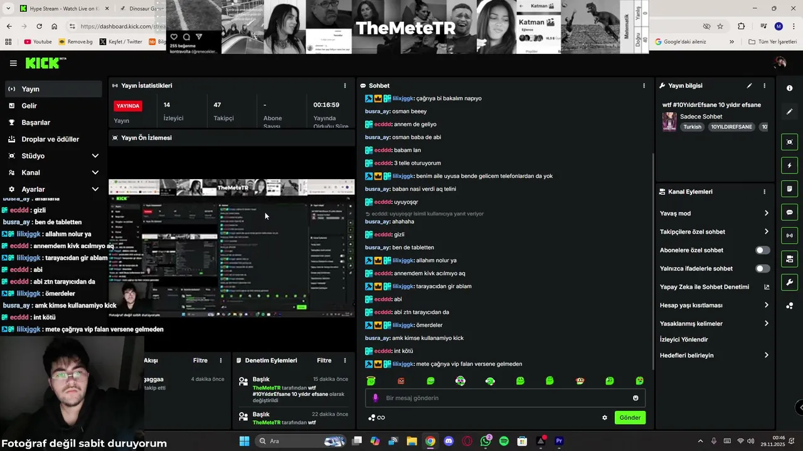
Task: Open Sohbet panel options menu
Action: 644,86
